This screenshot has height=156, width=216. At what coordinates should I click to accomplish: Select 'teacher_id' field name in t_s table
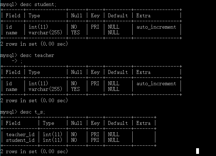(21, 134)
